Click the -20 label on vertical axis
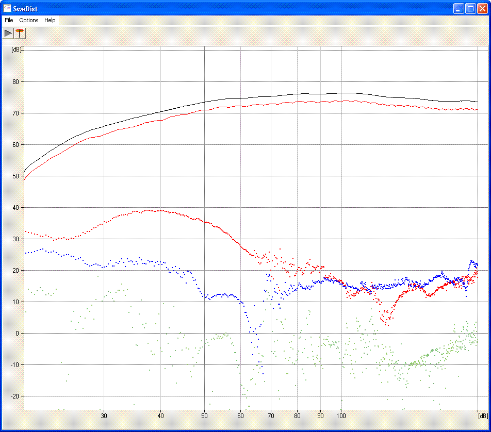The height and width of the screenshot is (432, 491). tap(15, 396)
